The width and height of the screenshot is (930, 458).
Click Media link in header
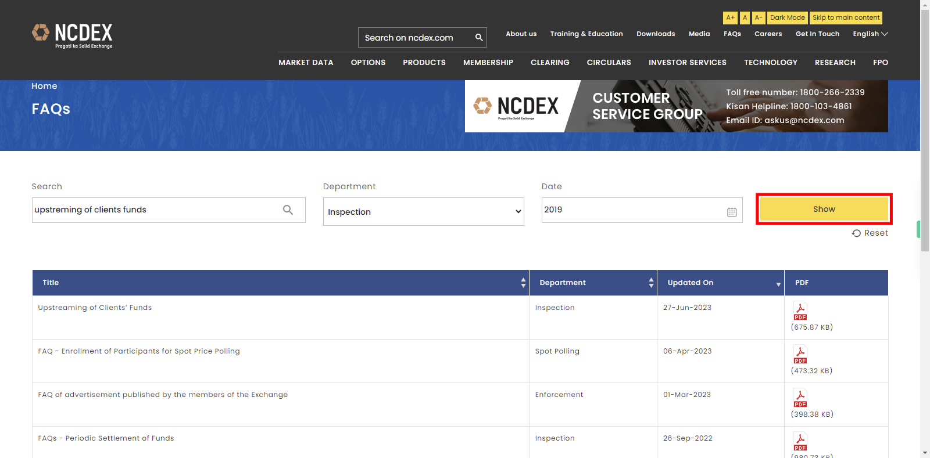click(x=699, y=34)
